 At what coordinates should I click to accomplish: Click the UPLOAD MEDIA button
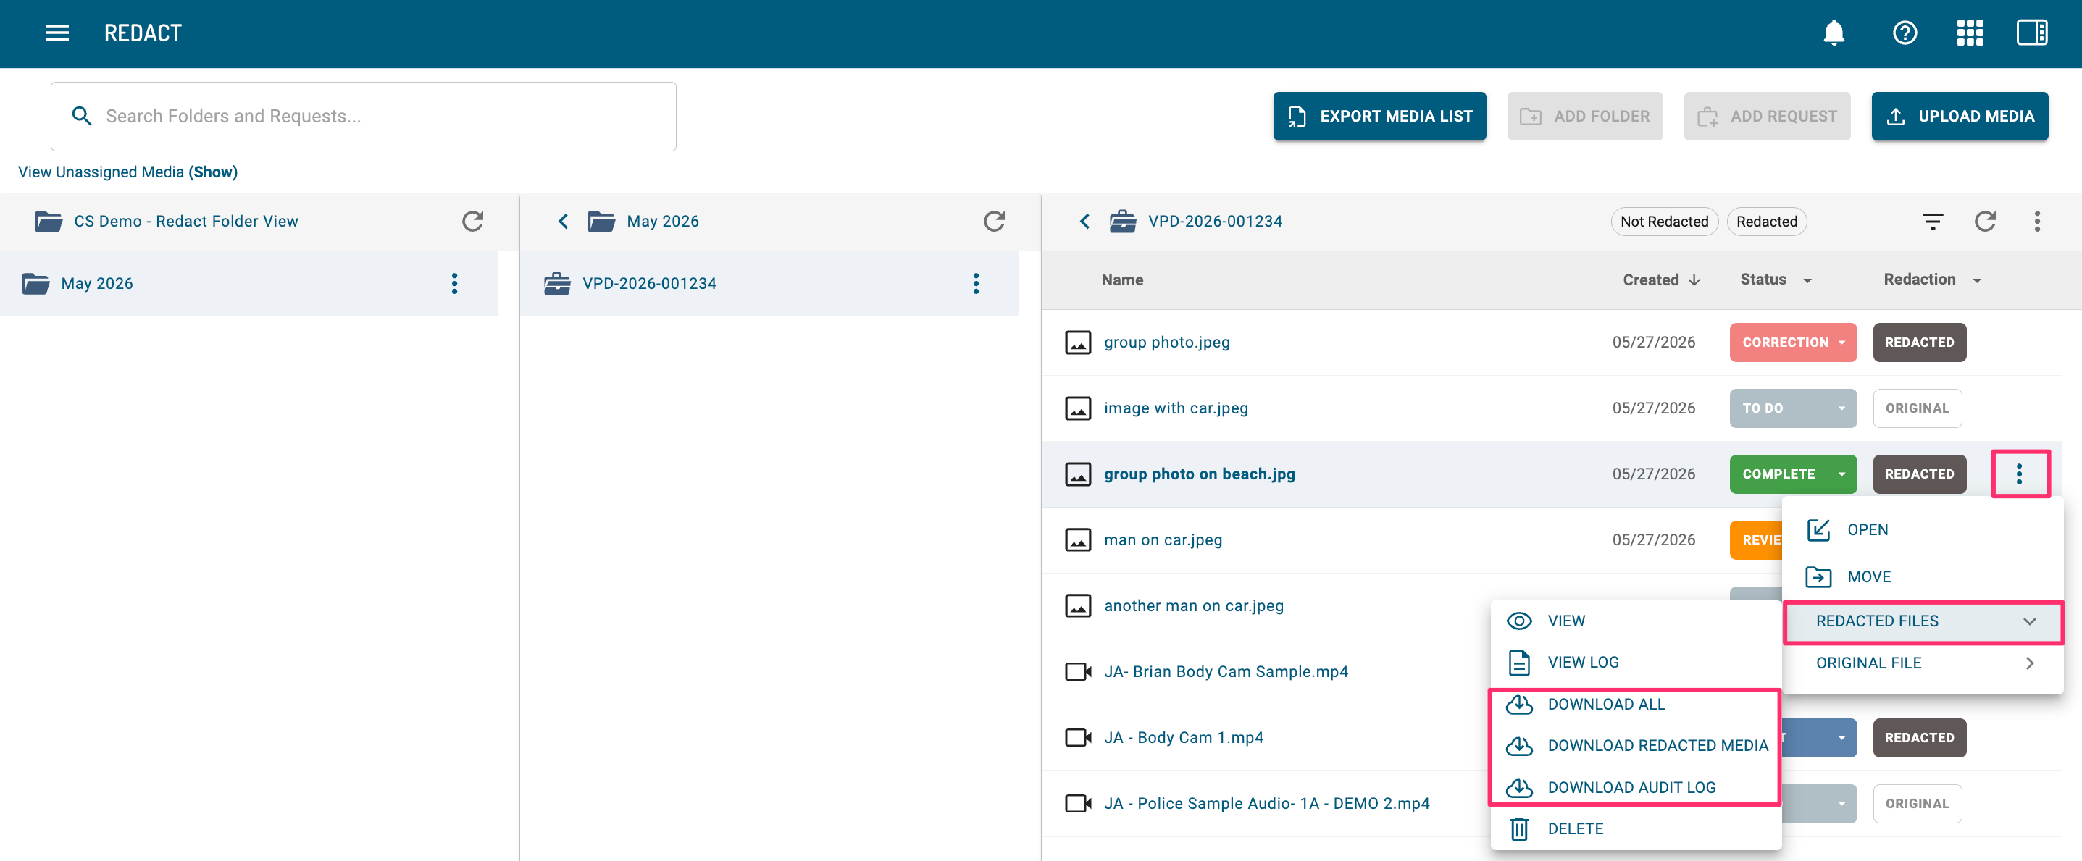[x=1959, y=117]
